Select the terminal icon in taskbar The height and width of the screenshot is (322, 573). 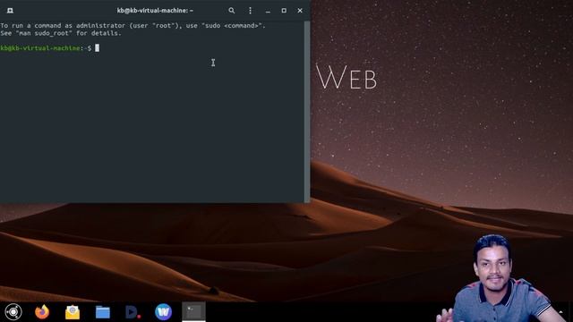point(193,311)
